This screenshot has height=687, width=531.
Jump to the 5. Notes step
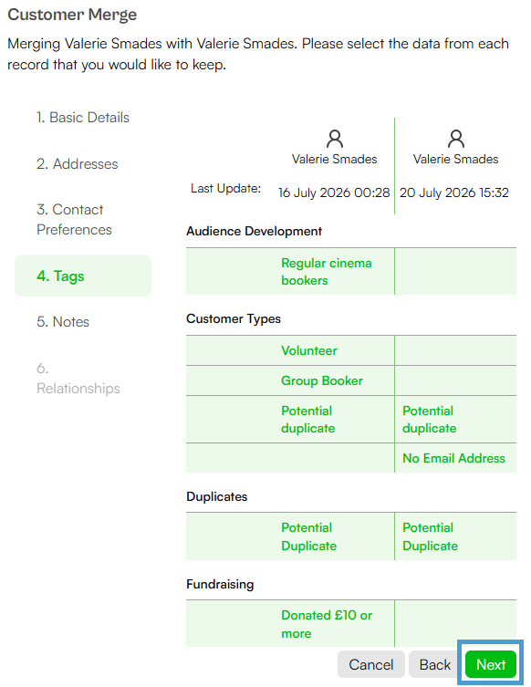coord(63,321)
